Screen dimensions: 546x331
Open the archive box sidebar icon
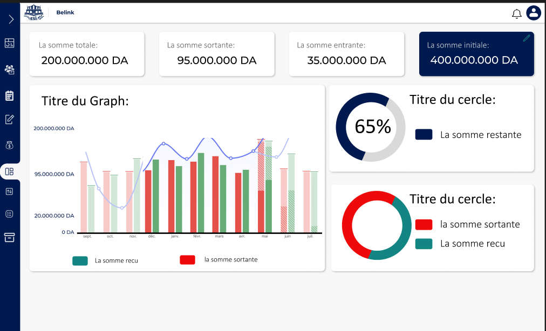click(10, 237)
